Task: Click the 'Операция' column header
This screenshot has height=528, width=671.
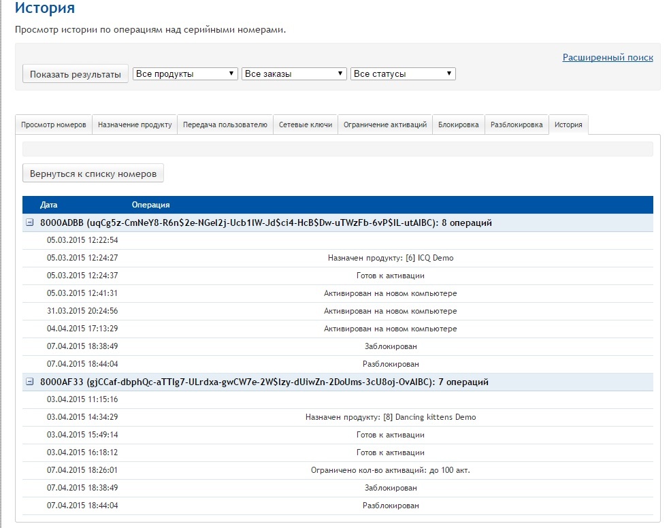Action: 150,205
